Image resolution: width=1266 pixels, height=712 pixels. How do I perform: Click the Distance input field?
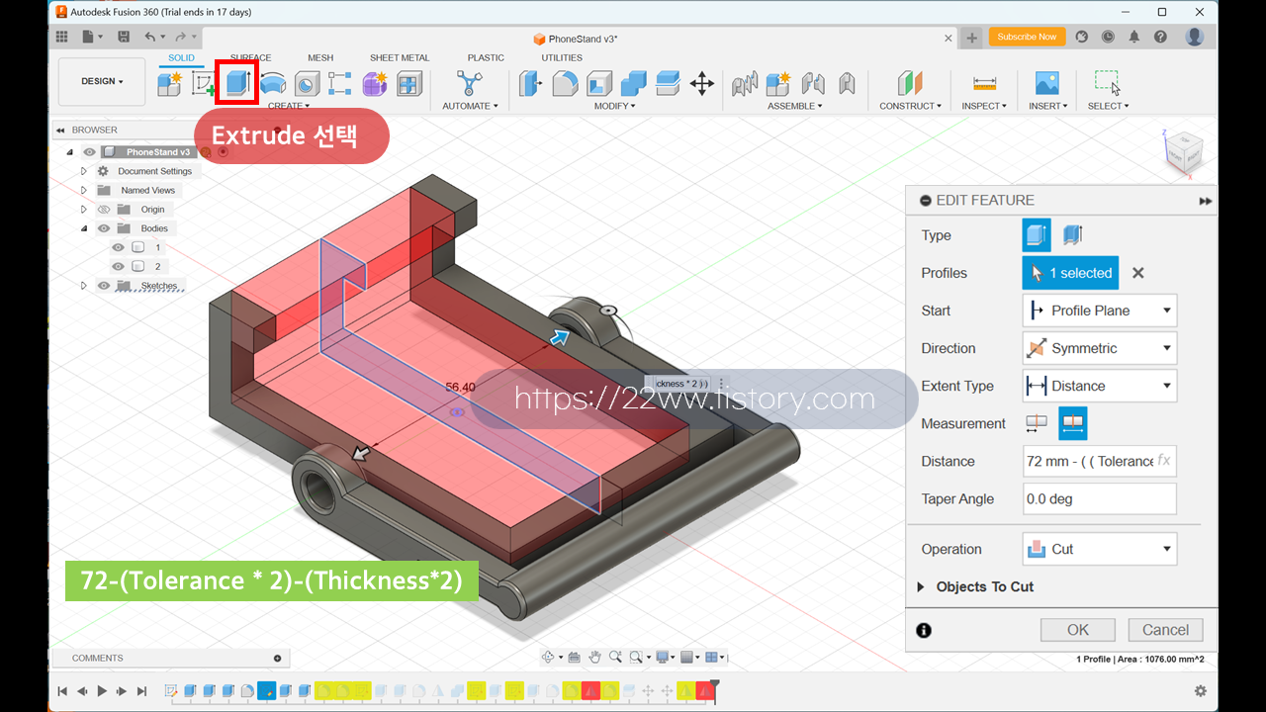1100,461
